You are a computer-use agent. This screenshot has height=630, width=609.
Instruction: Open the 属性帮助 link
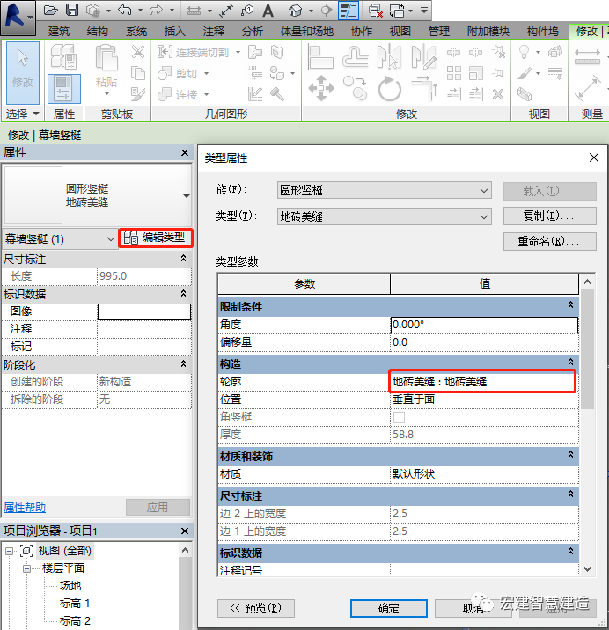[25, 508]
